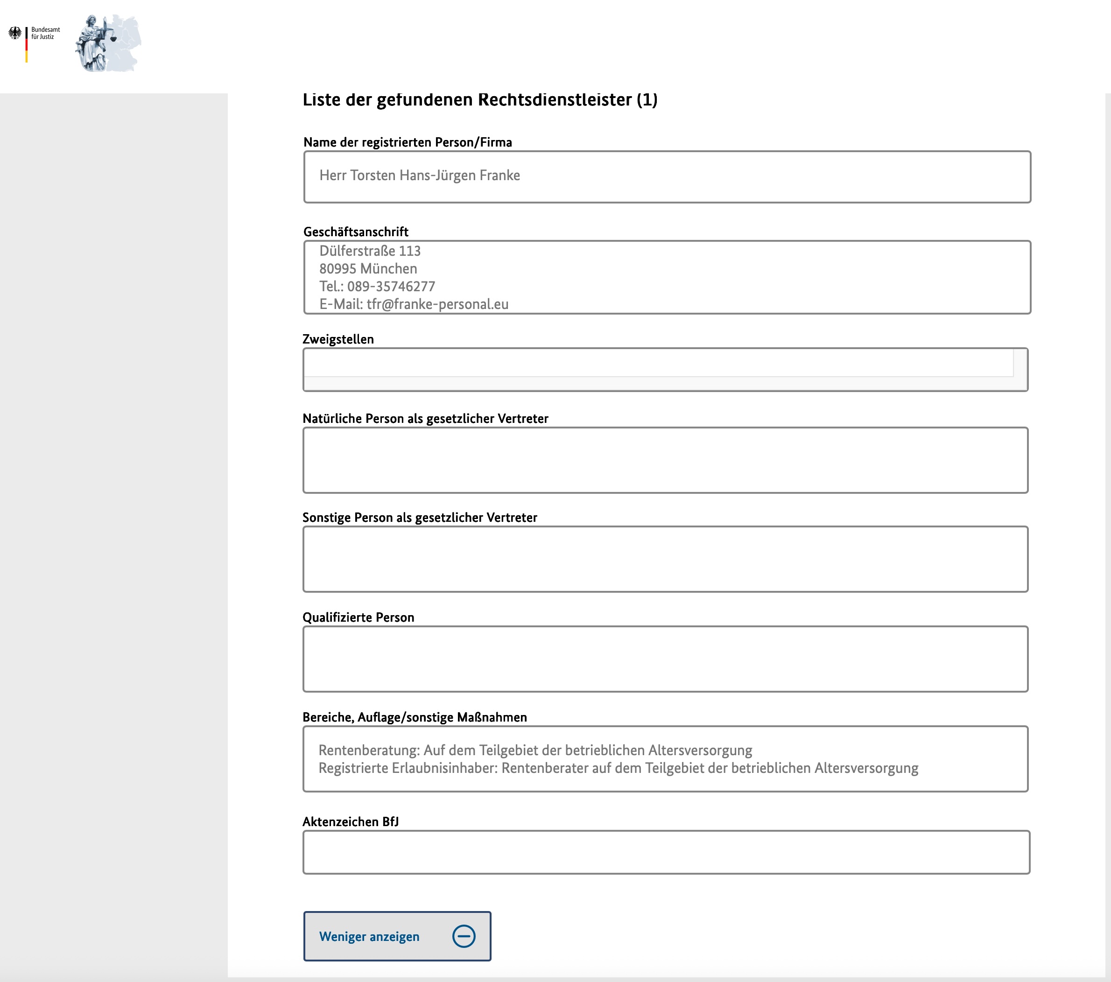Click the federal eagle emblem
1111x982 pixels.
pyautogui.click(x=14, y=34)
